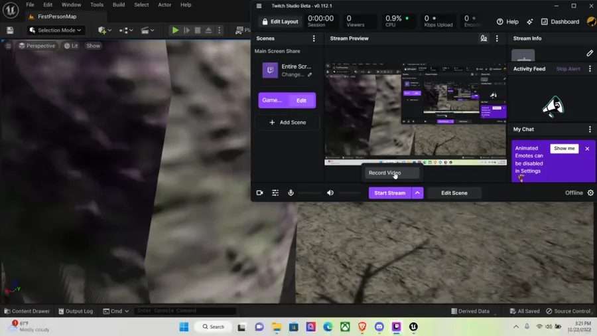Open the Content Drawer
Image resolution: width=597 pixels, height=336 pixels.
click(x=27, y=311)
